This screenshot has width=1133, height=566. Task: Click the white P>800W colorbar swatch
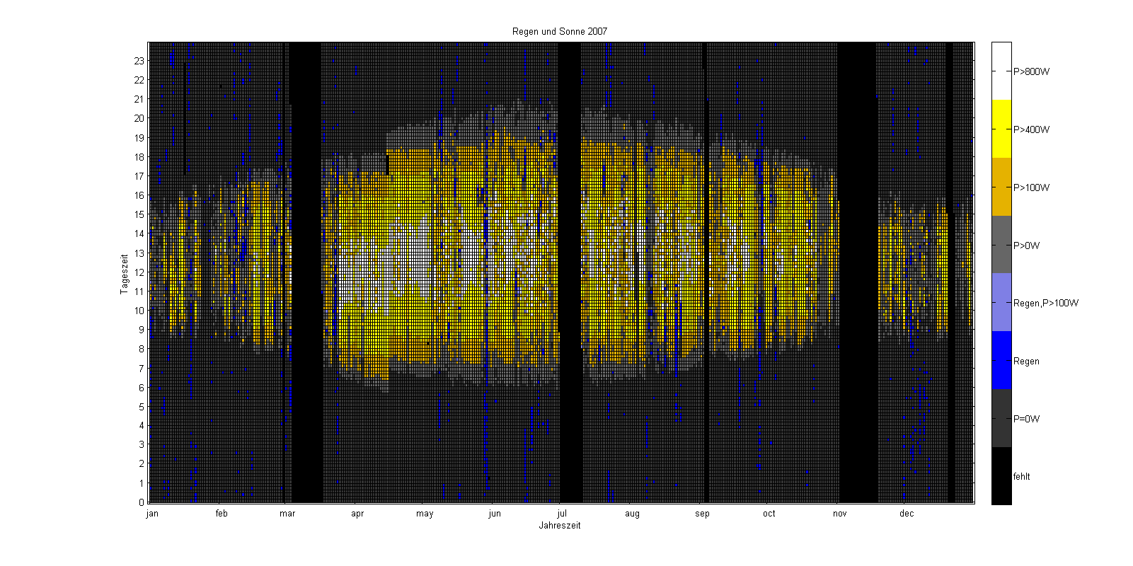coord(1001,71)
